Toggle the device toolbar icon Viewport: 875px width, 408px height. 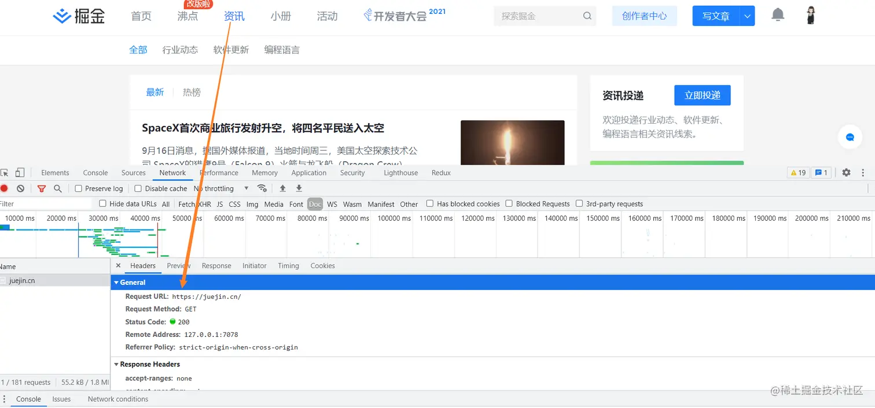20,173
